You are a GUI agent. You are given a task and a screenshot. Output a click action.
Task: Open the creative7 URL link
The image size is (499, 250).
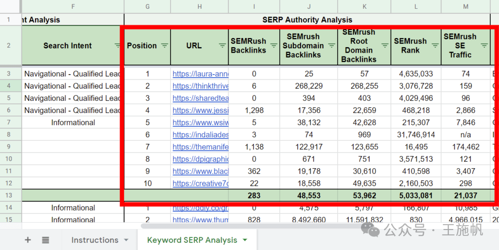200,183
